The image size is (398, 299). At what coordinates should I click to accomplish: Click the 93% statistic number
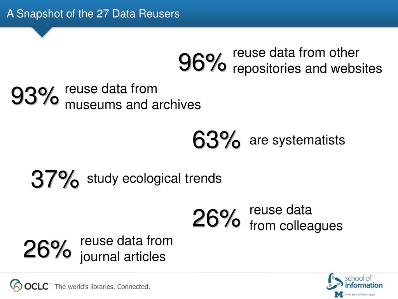coord(35,96)
